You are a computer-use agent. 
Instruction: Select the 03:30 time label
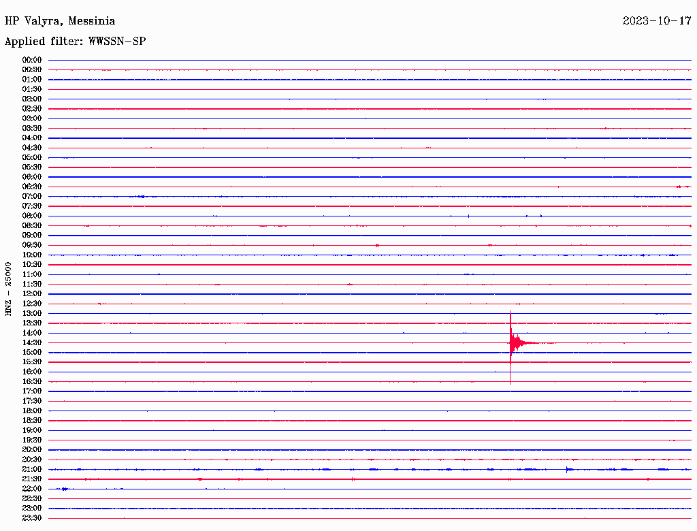coord(32,129)
